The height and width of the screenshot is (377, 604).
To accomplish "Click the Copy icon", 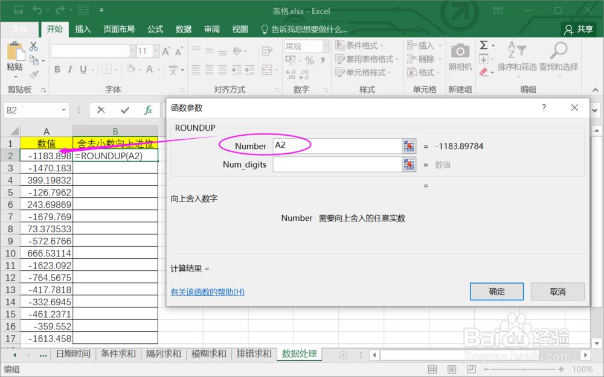I will coord(34,60).
